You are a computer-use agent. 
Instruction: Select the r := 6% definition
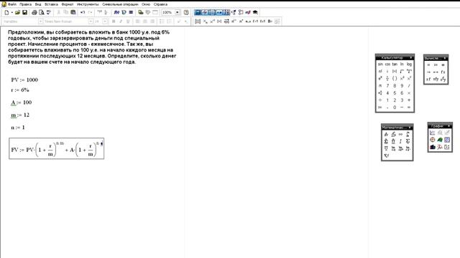(x=20, y=90)
